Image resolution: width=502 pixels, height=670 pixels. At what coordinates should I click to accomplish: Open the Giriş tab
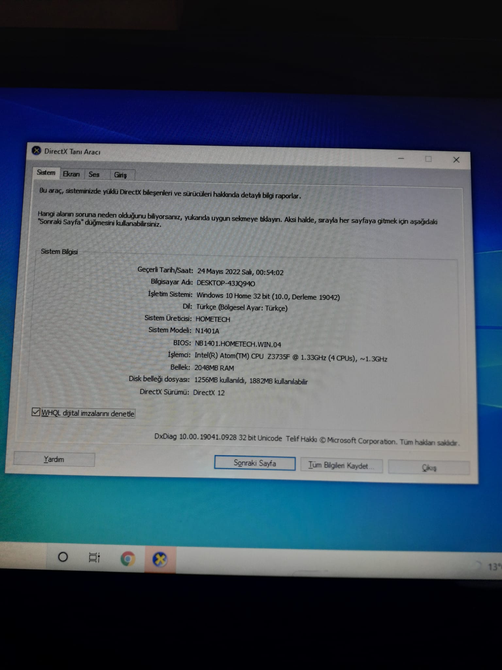120,175
